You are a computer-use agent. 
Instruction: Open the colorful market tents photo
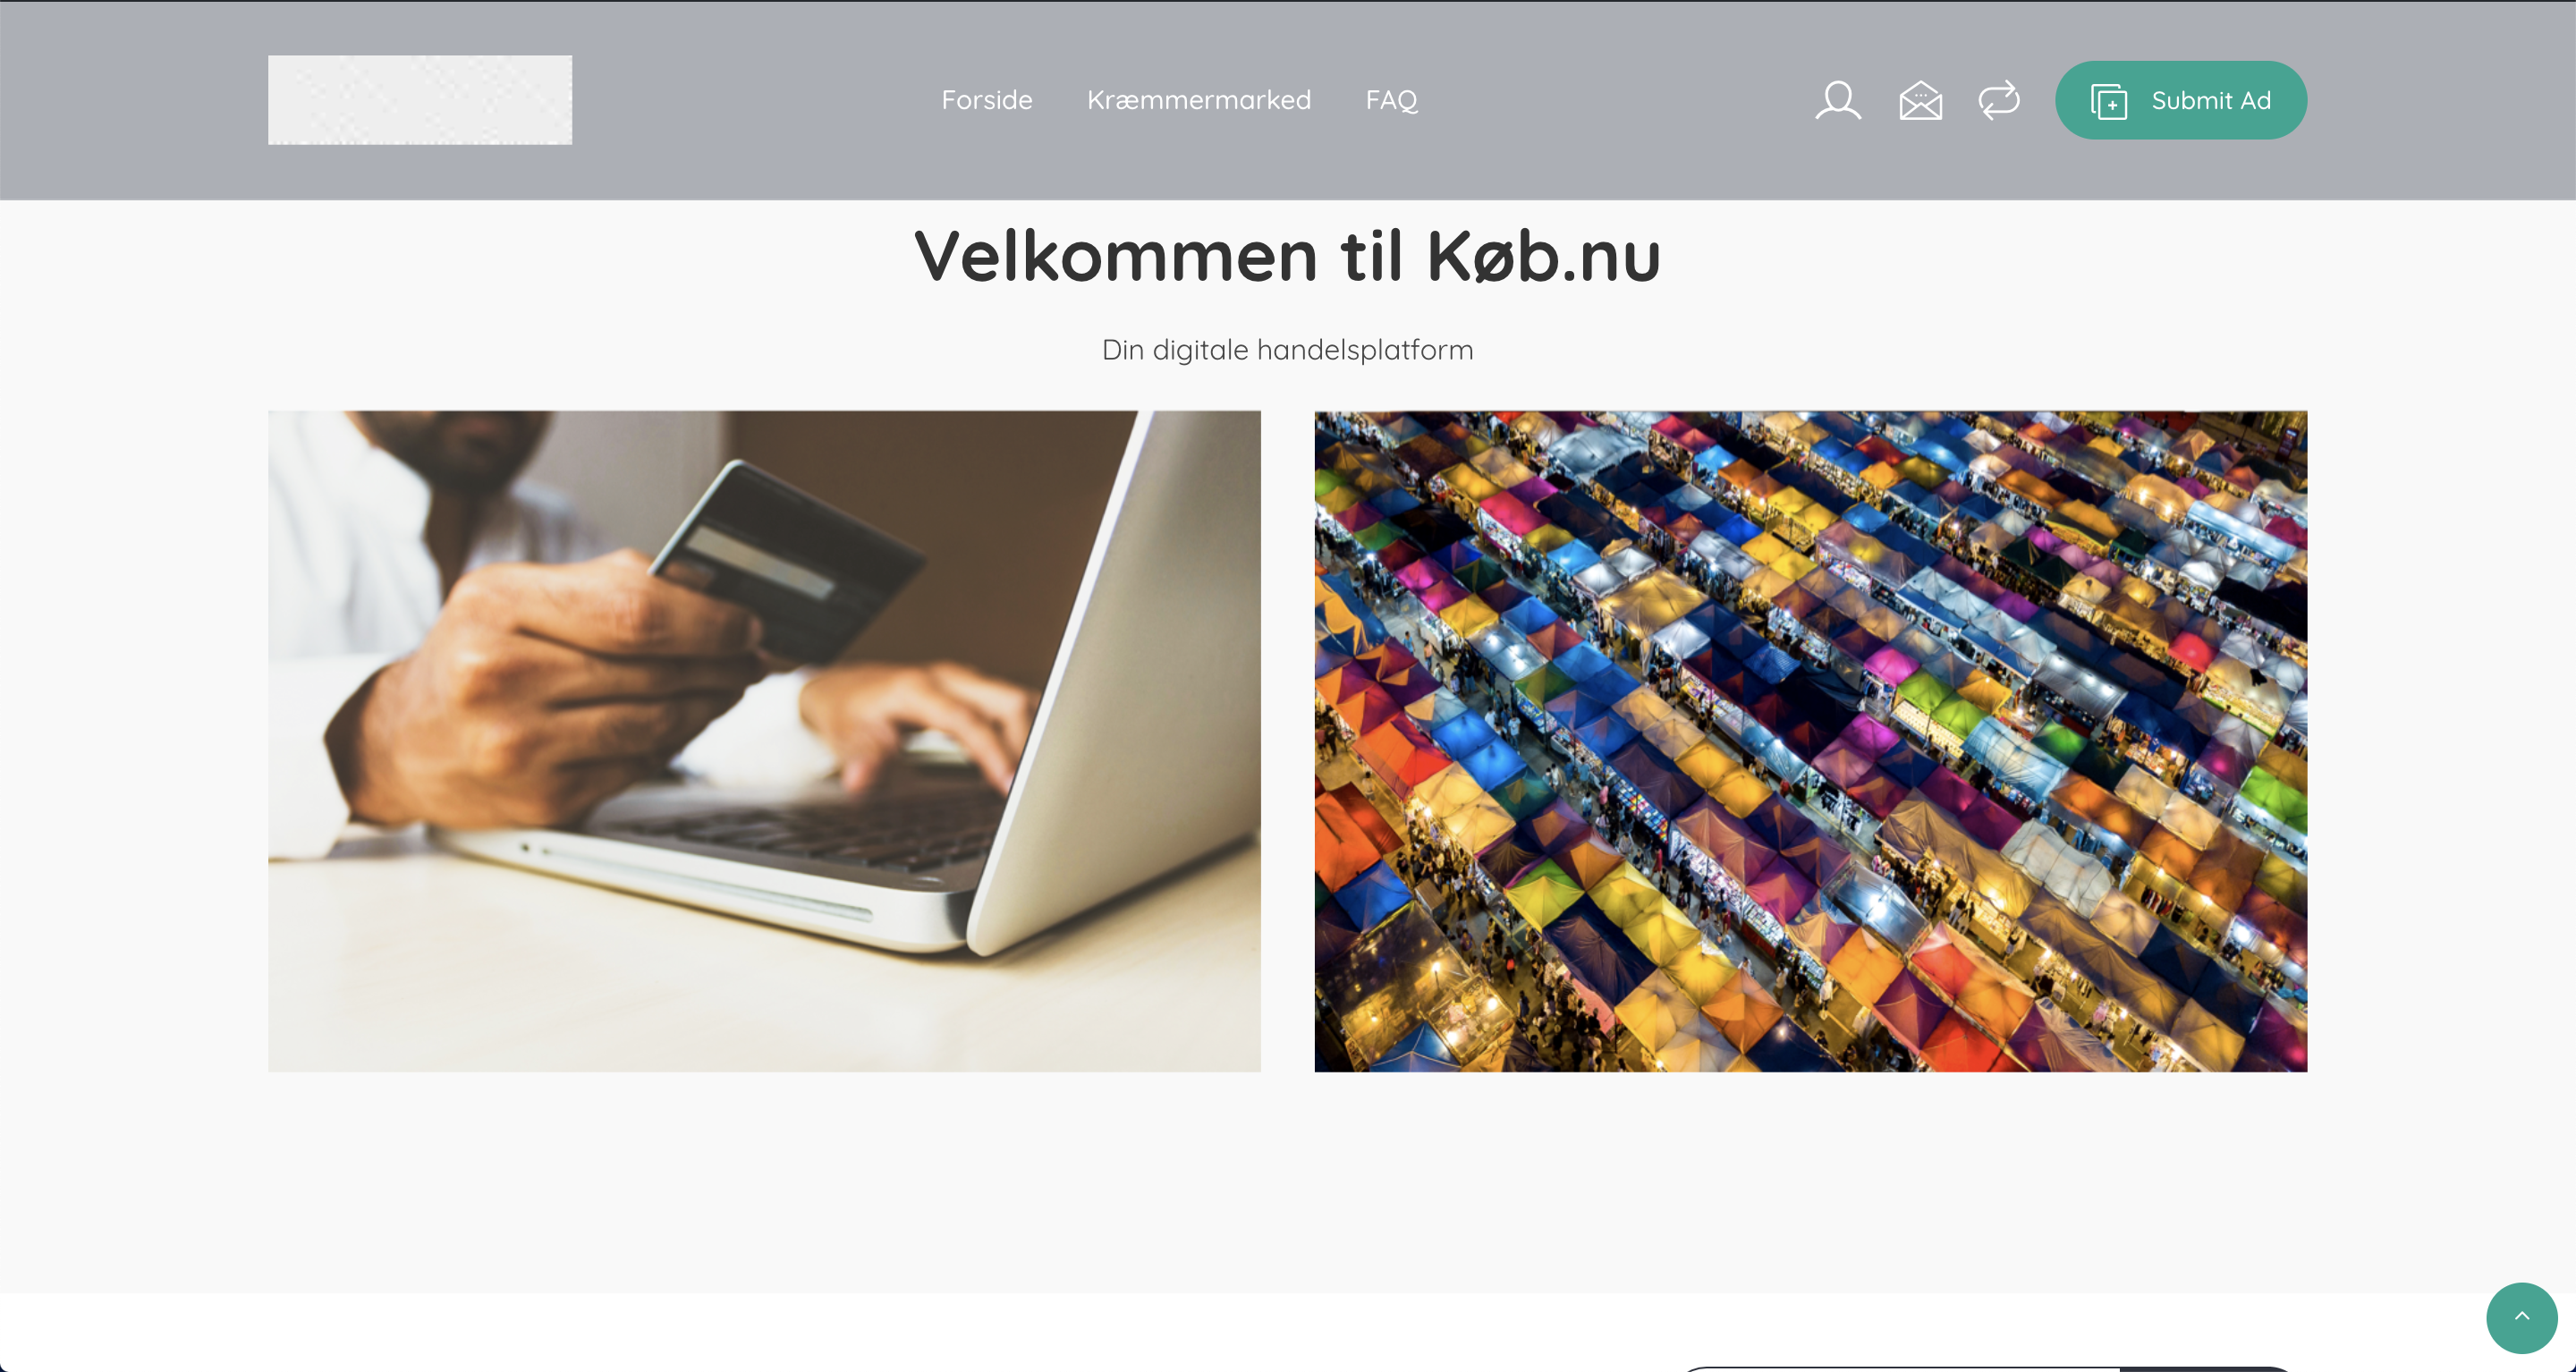(x=1810, y=741)
